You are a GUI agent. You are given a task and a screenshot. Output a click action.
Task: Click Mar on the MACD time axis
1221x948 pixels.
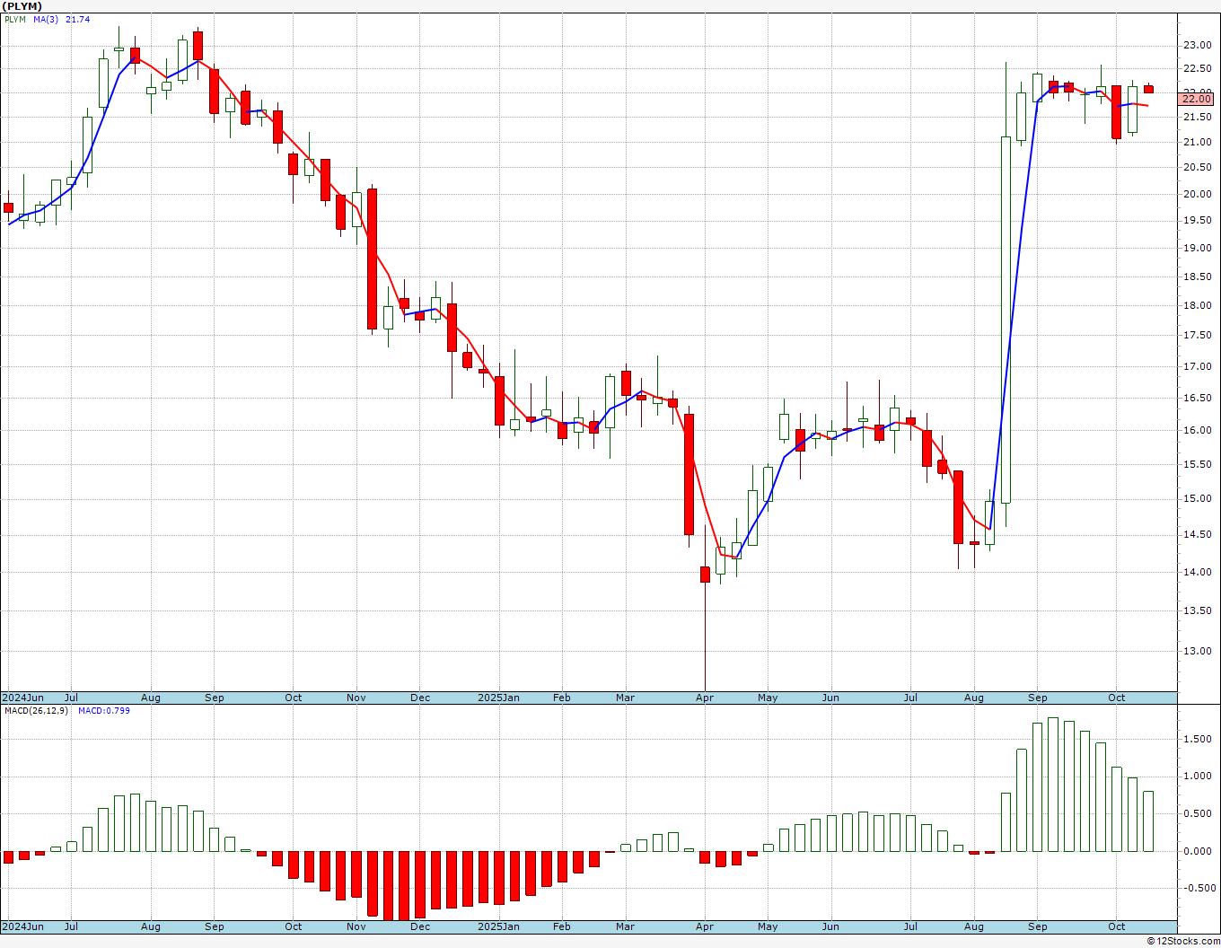coord(625,926)
